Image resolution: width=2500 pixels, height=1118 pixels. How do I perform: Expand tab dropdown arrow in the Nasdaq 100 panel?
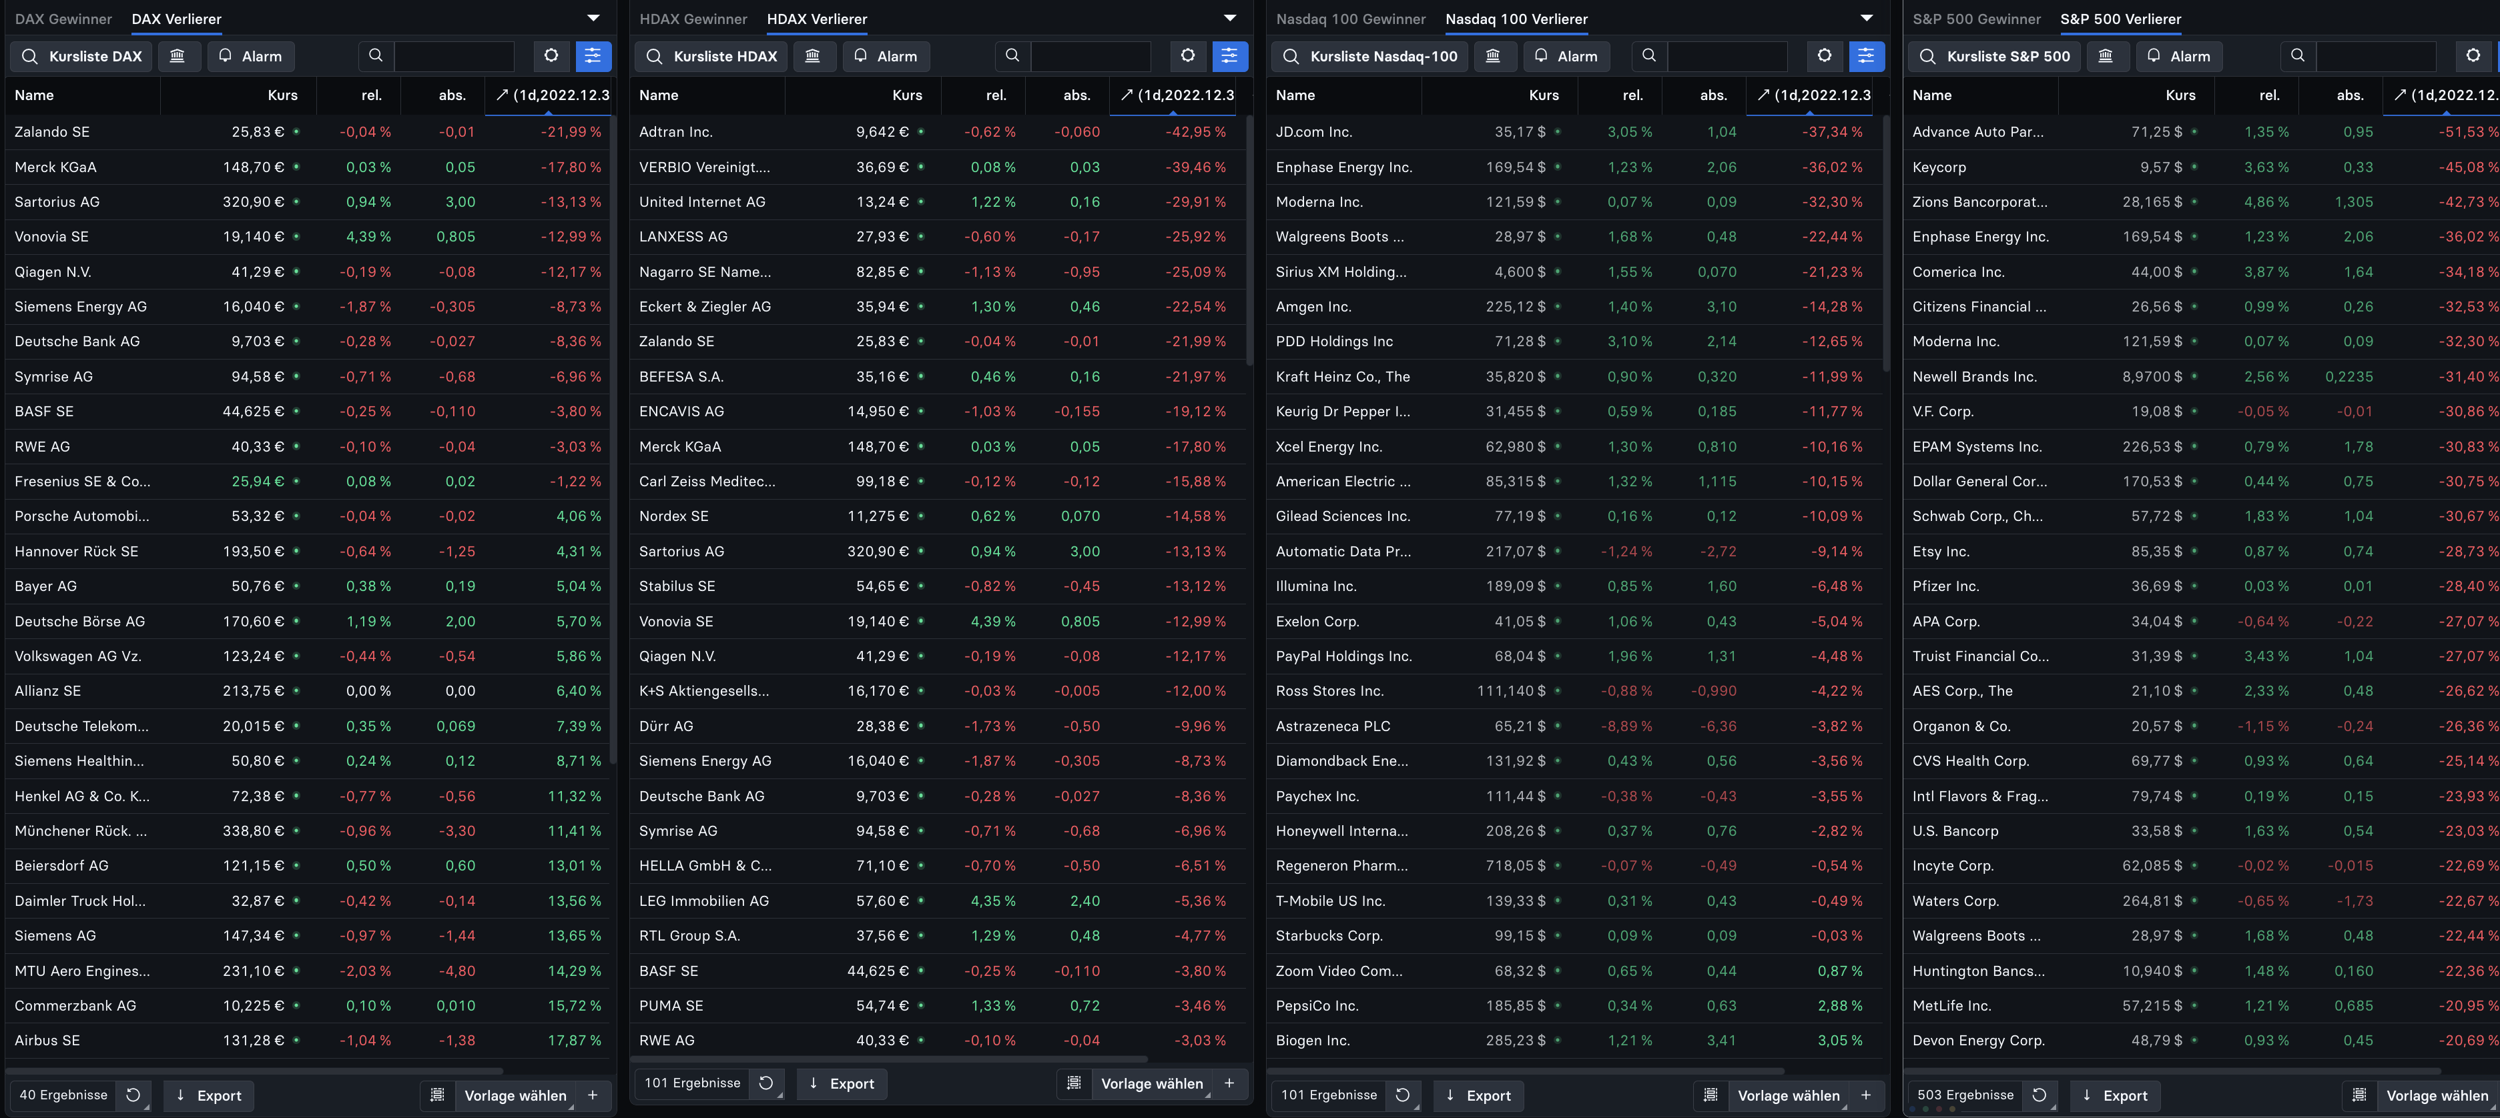[1865, 19]
